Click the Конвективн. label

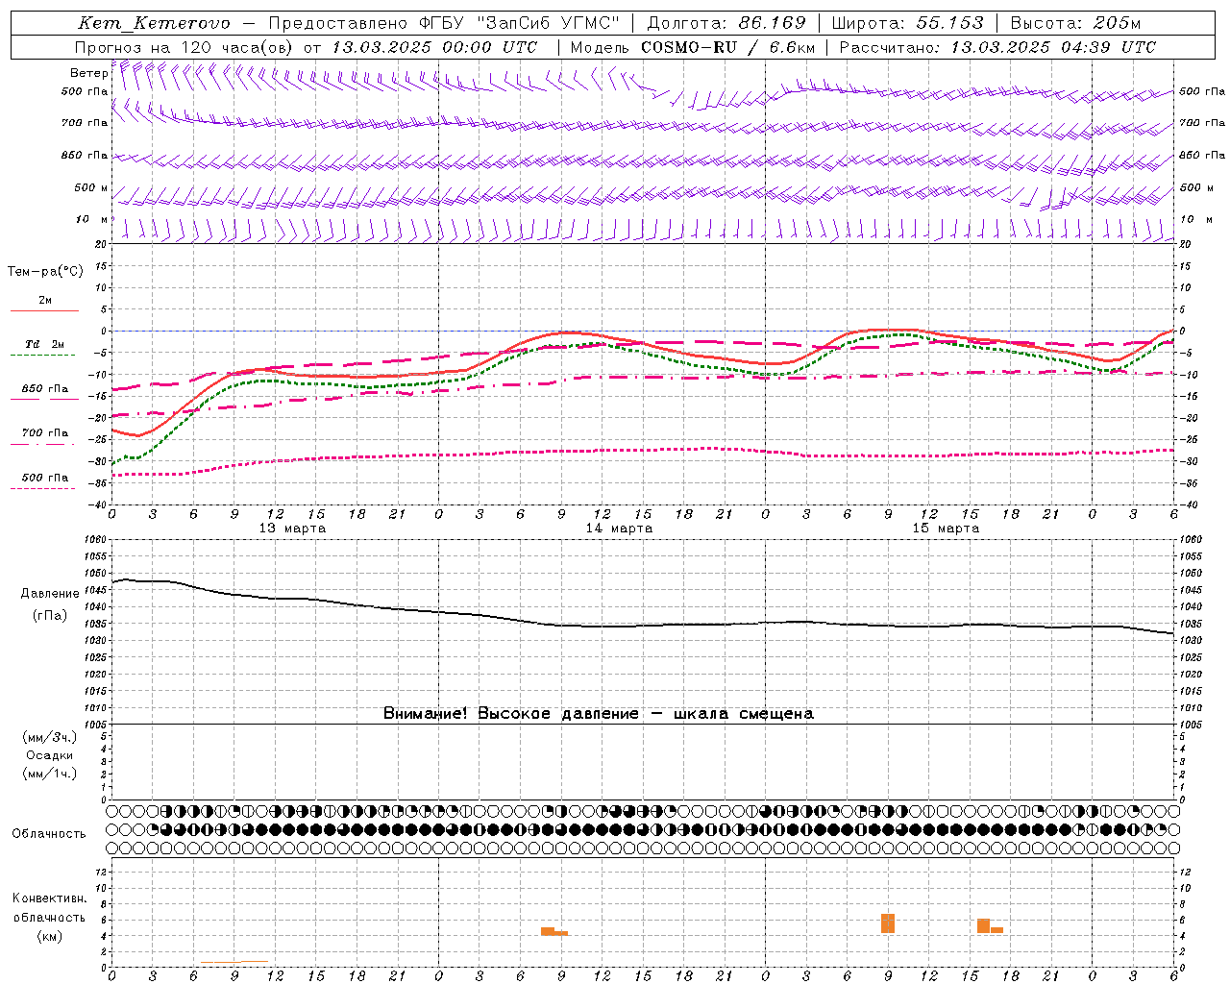point(50,898)
